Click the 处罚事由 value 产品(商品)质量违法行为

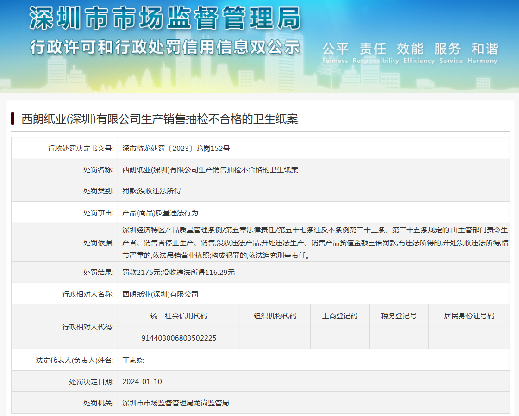[160, 212]
